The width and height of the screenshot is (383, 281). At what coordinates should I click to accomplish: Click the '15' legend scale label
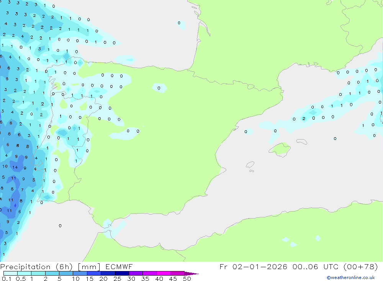tap(90, 279)
